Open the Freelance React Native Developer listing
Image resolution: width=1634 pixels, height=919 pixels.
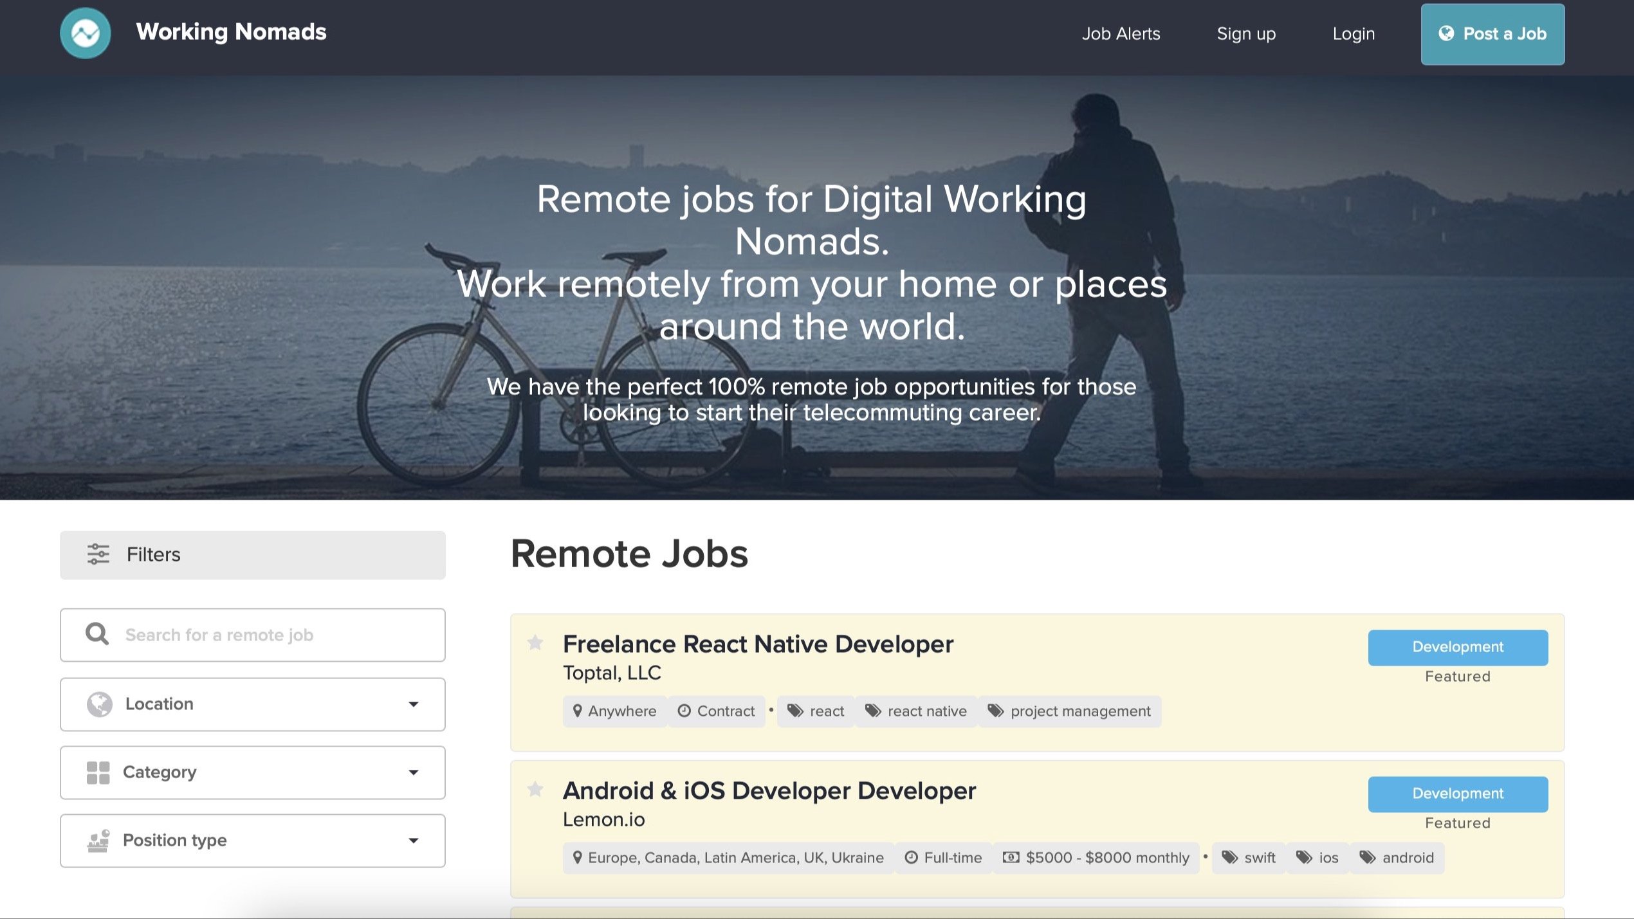tap(758, 644)
